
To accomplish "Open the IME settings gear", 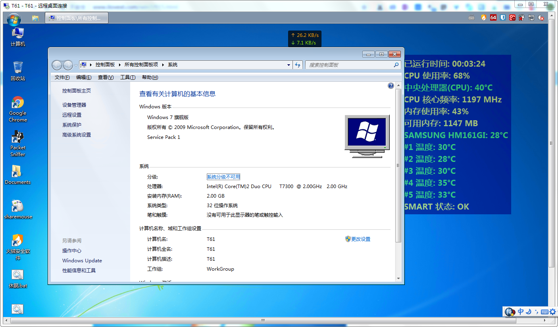I will point(552,312).
